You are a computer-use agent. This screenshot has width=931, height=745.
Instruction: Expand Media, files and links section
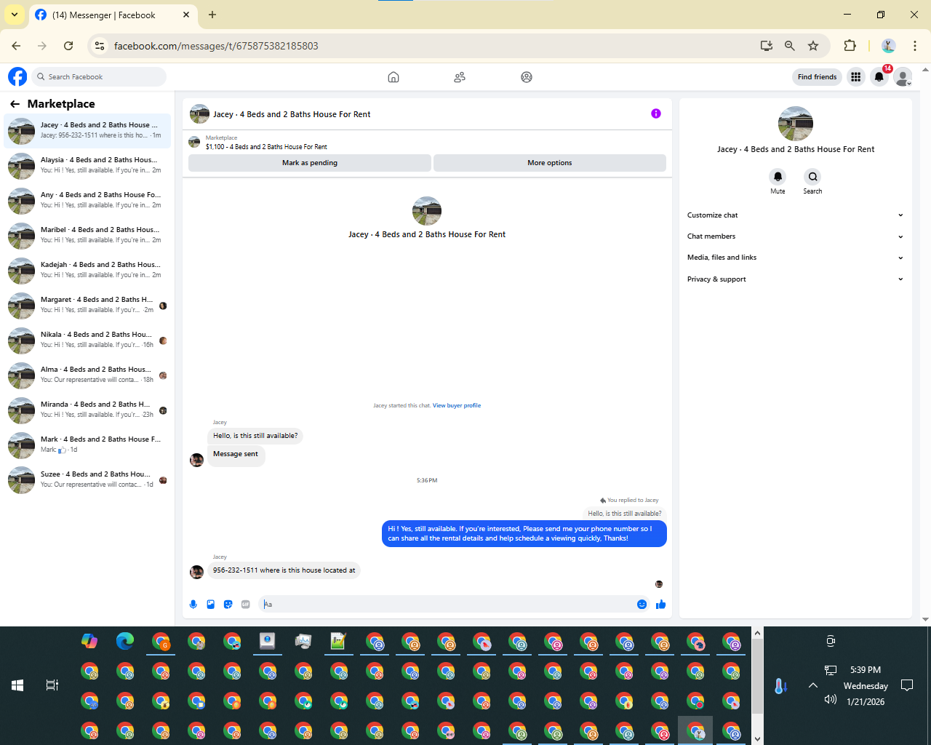pos(796,258)
